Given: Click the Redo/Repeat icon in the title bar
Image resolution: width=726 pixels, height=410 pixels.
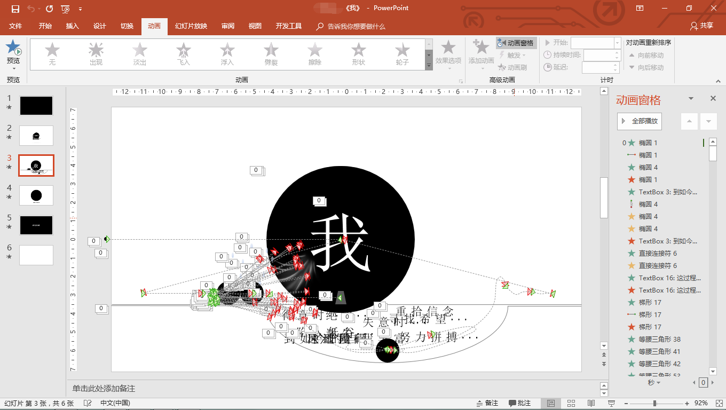Looking at the screenshot, I should coord(49,9).
